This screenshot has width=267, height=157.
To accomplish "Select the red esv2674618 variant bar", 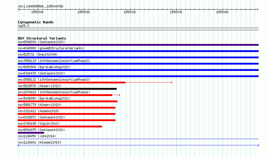I will pos(65,95).
